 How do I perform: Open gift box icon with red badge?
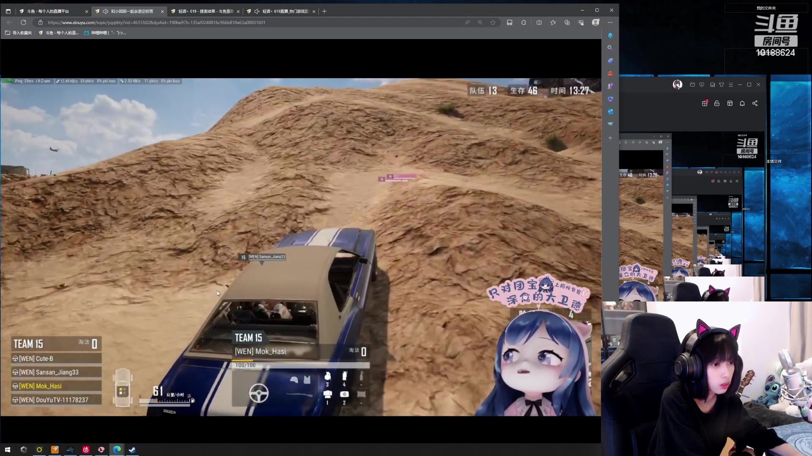705,103
